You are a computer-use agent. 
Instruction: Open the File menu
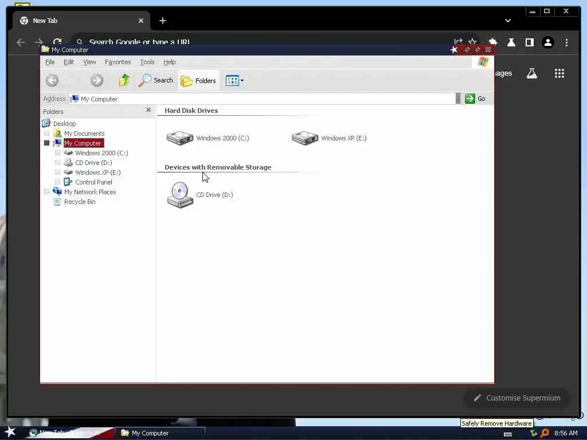pyautogui.click(x=50, y=62)
